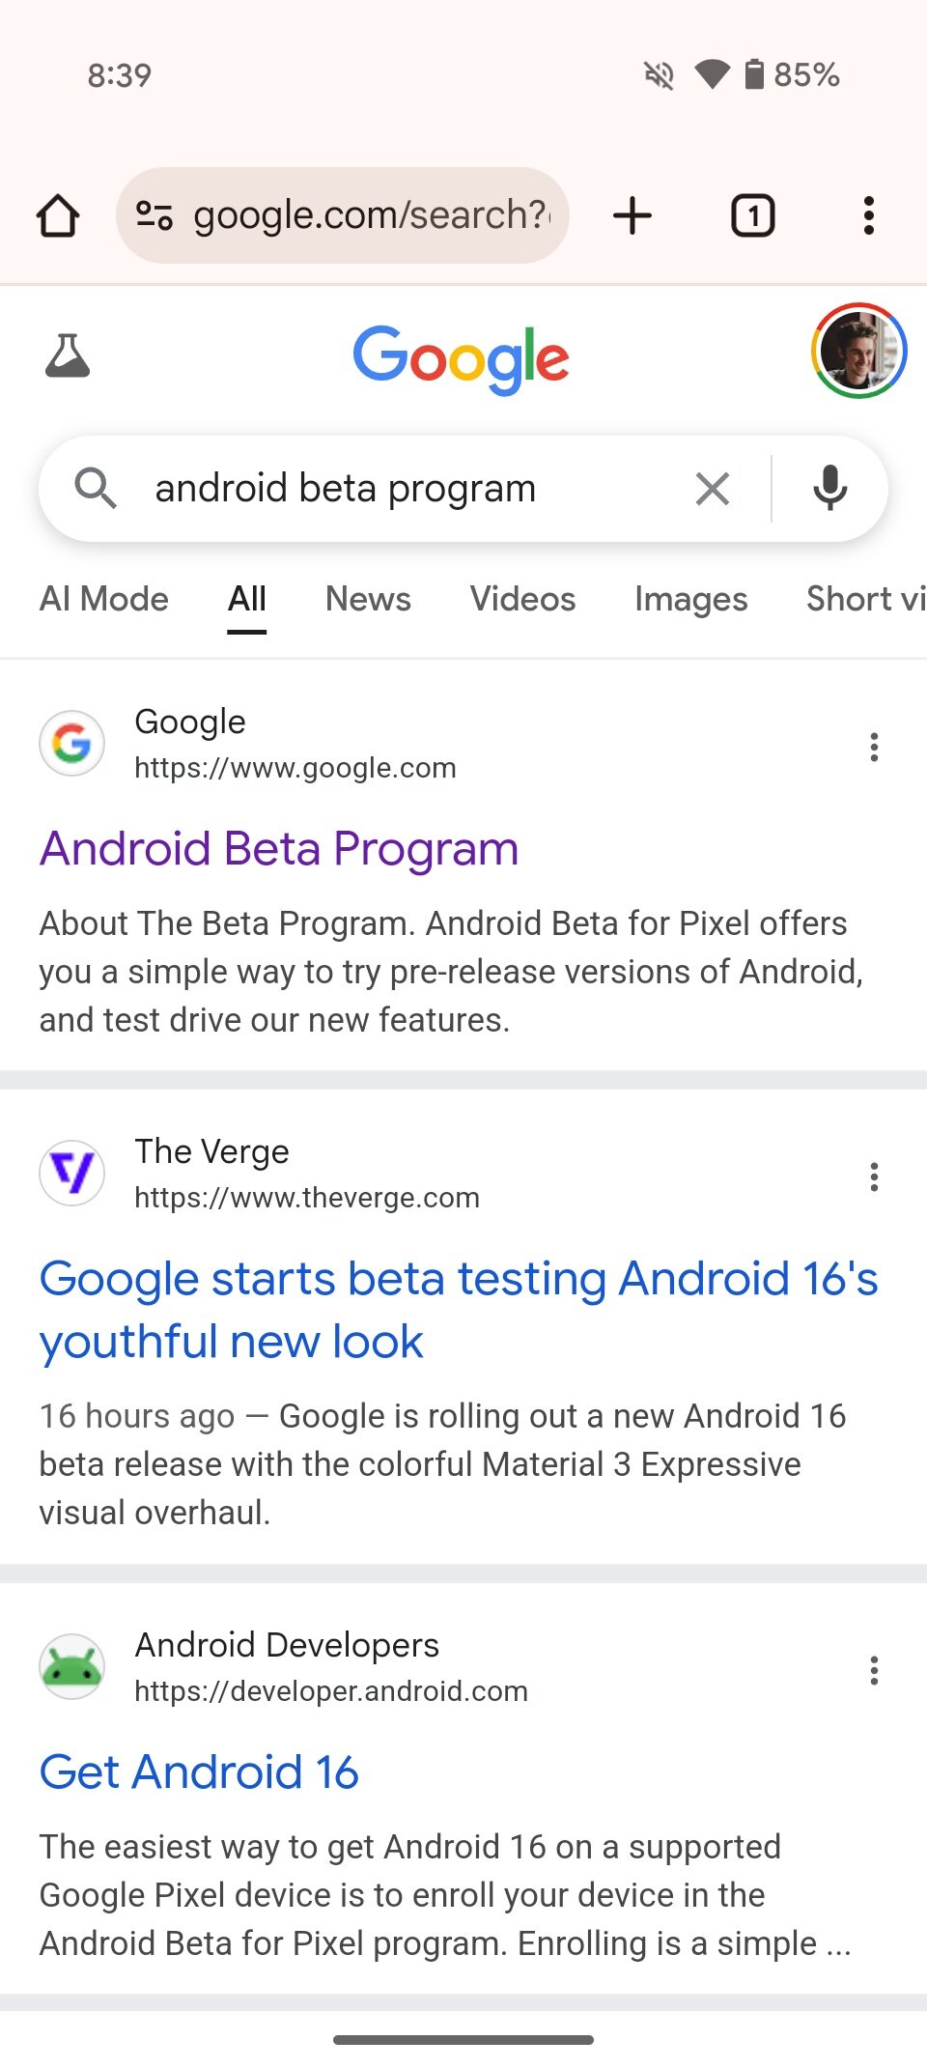
Task: Open Chrome's three-dot overflow menu
Action: (x=869, y=215)
